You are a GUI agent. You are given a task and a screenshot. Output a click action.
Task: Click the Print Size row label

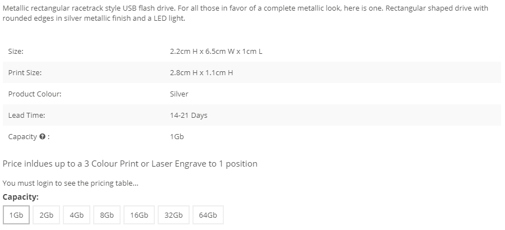25,73
